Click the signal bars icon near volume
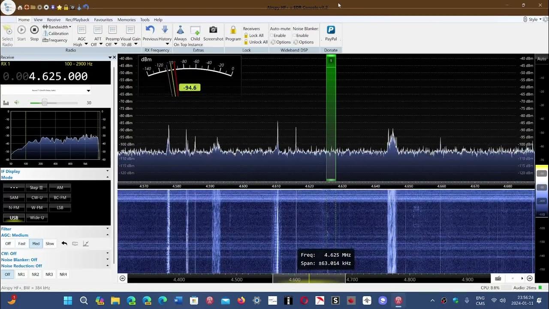This screenshot has width=549, height=309. 6,103
